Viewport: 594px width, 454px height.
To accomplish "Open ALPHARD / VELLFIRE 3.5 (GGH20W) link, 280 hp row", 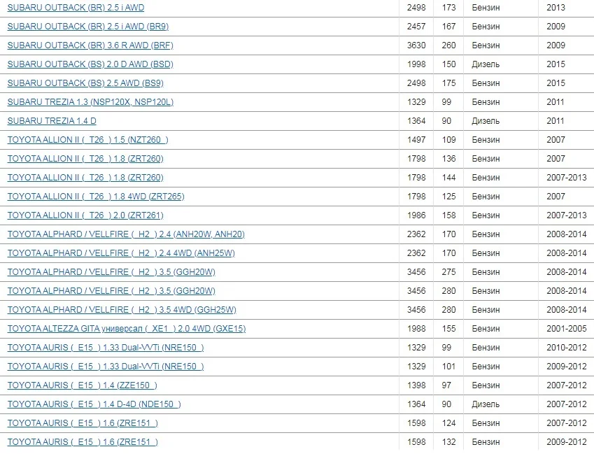I will [111, 292].
